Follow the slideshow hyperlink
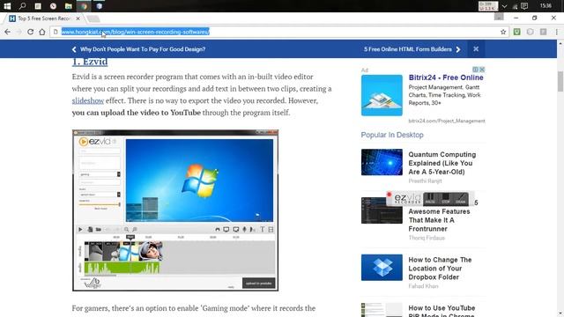This screenshot has height=317, width=564. coord(88,100)
